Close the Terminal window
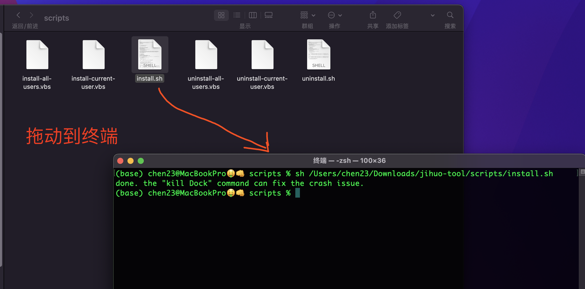585x289 pixels. pyautogui.click(x=120, y=161)
